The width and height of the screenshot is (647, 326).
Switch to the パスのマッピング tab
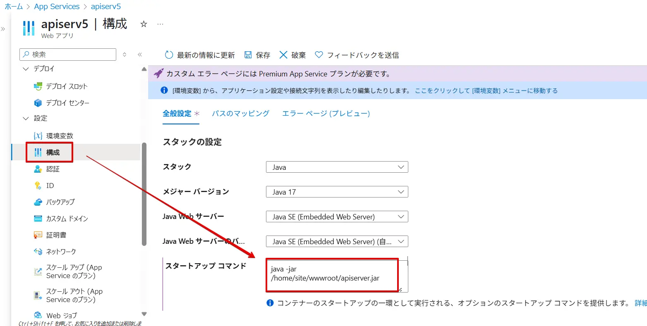(x=240, y=113)
